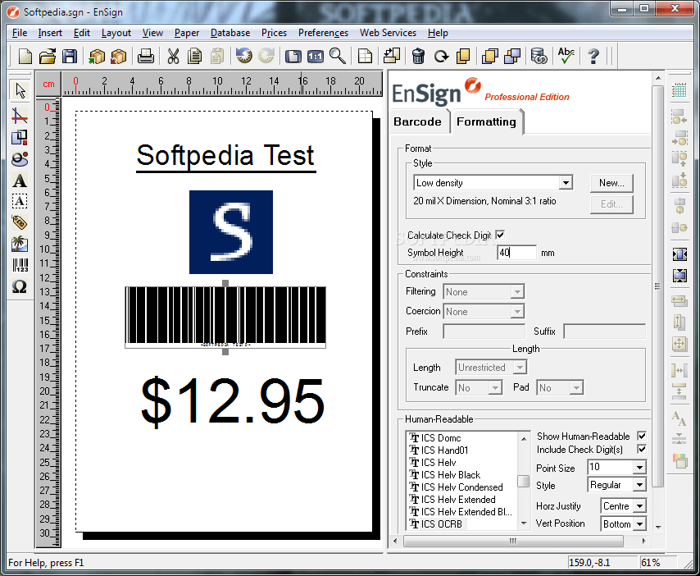Open the magnifying glass zoom tool
700x576 pixels.
[338, 57]
